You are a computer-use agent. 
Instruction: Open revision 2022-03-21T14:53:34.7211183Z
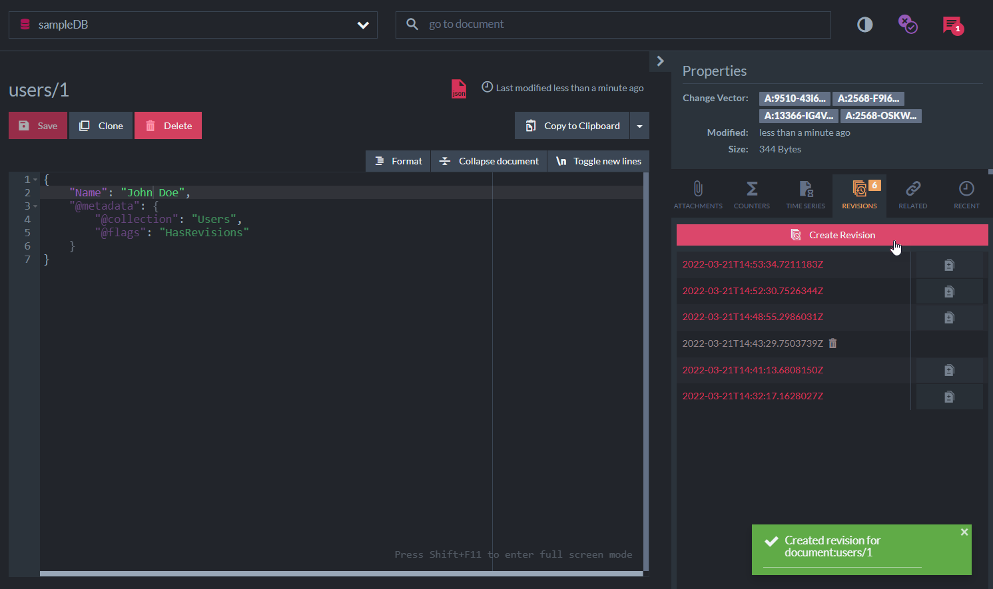pyautogui.click(x=753, y=264)
